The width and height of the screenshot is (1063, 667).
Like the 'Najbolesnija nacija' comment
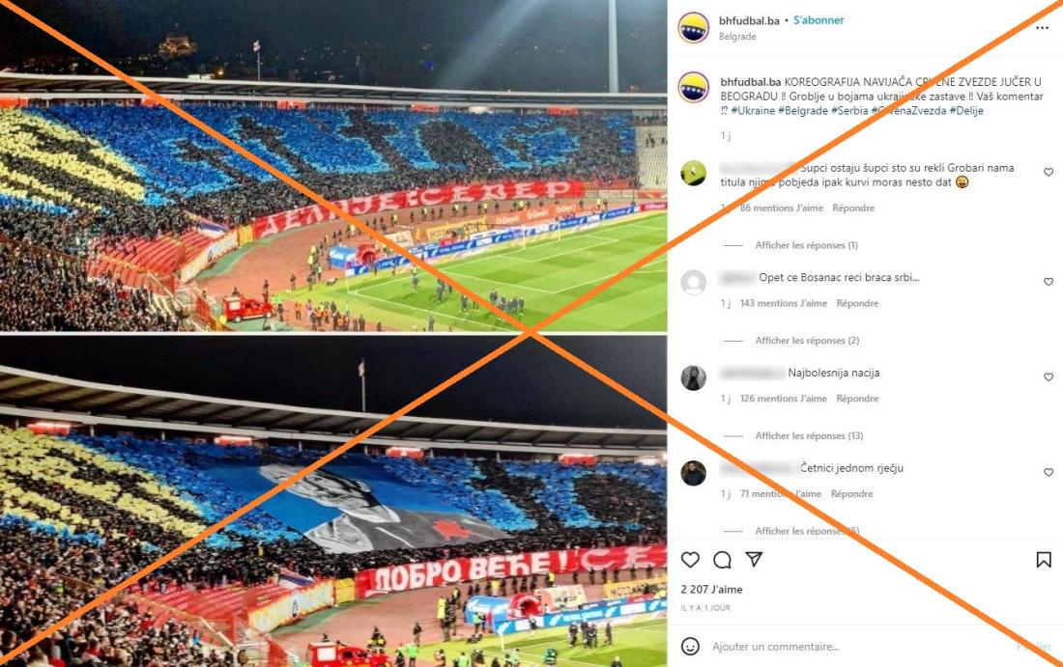(x=1049, y=377)
